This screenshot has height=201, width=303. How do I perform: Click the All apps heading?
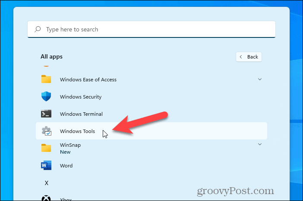[x=51, y=57]
